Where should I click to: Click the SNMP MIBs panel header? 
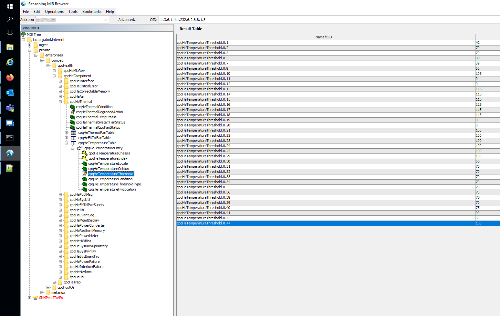tap(97, 28)
